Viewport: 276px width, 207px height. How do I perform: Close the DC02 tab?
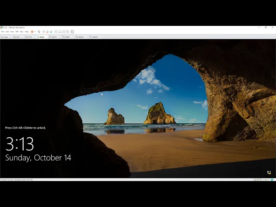pyautogui.click(x=34, y=37)
